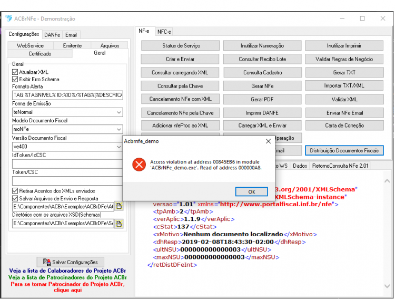Screen dimensions: 395x299
Task: Expand Forma de Emissão dropdown
Action: click(119, 112)
